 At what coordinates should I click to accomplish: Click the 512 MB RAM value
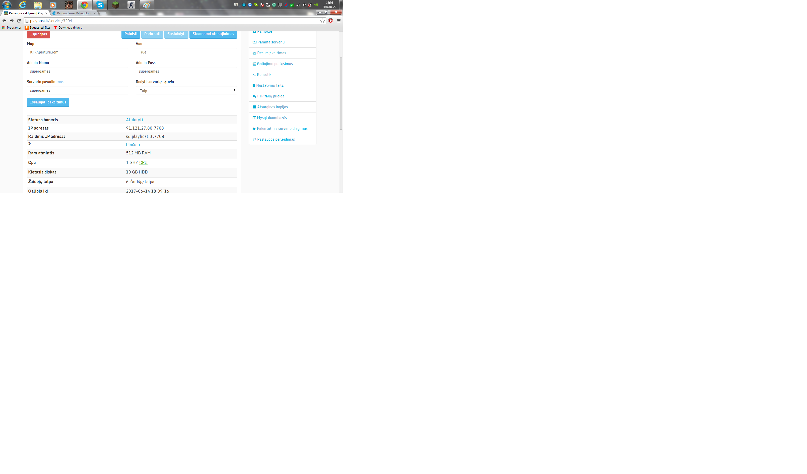coord(138,153)
